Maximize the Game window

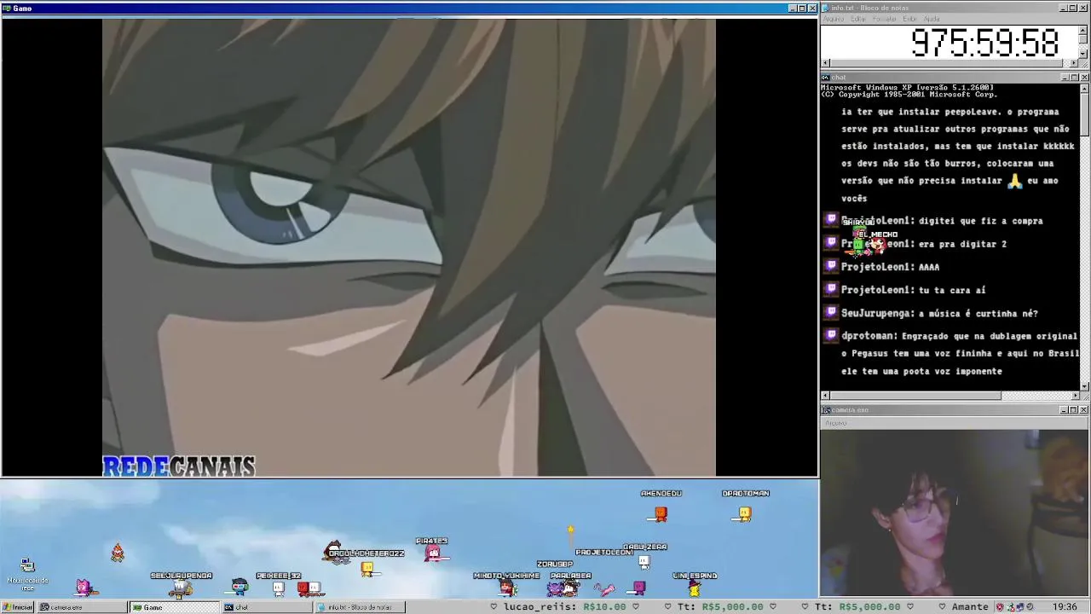coord(802,9)
